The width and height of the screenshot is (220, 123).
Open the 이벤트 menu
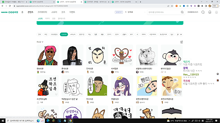[72, 12]
